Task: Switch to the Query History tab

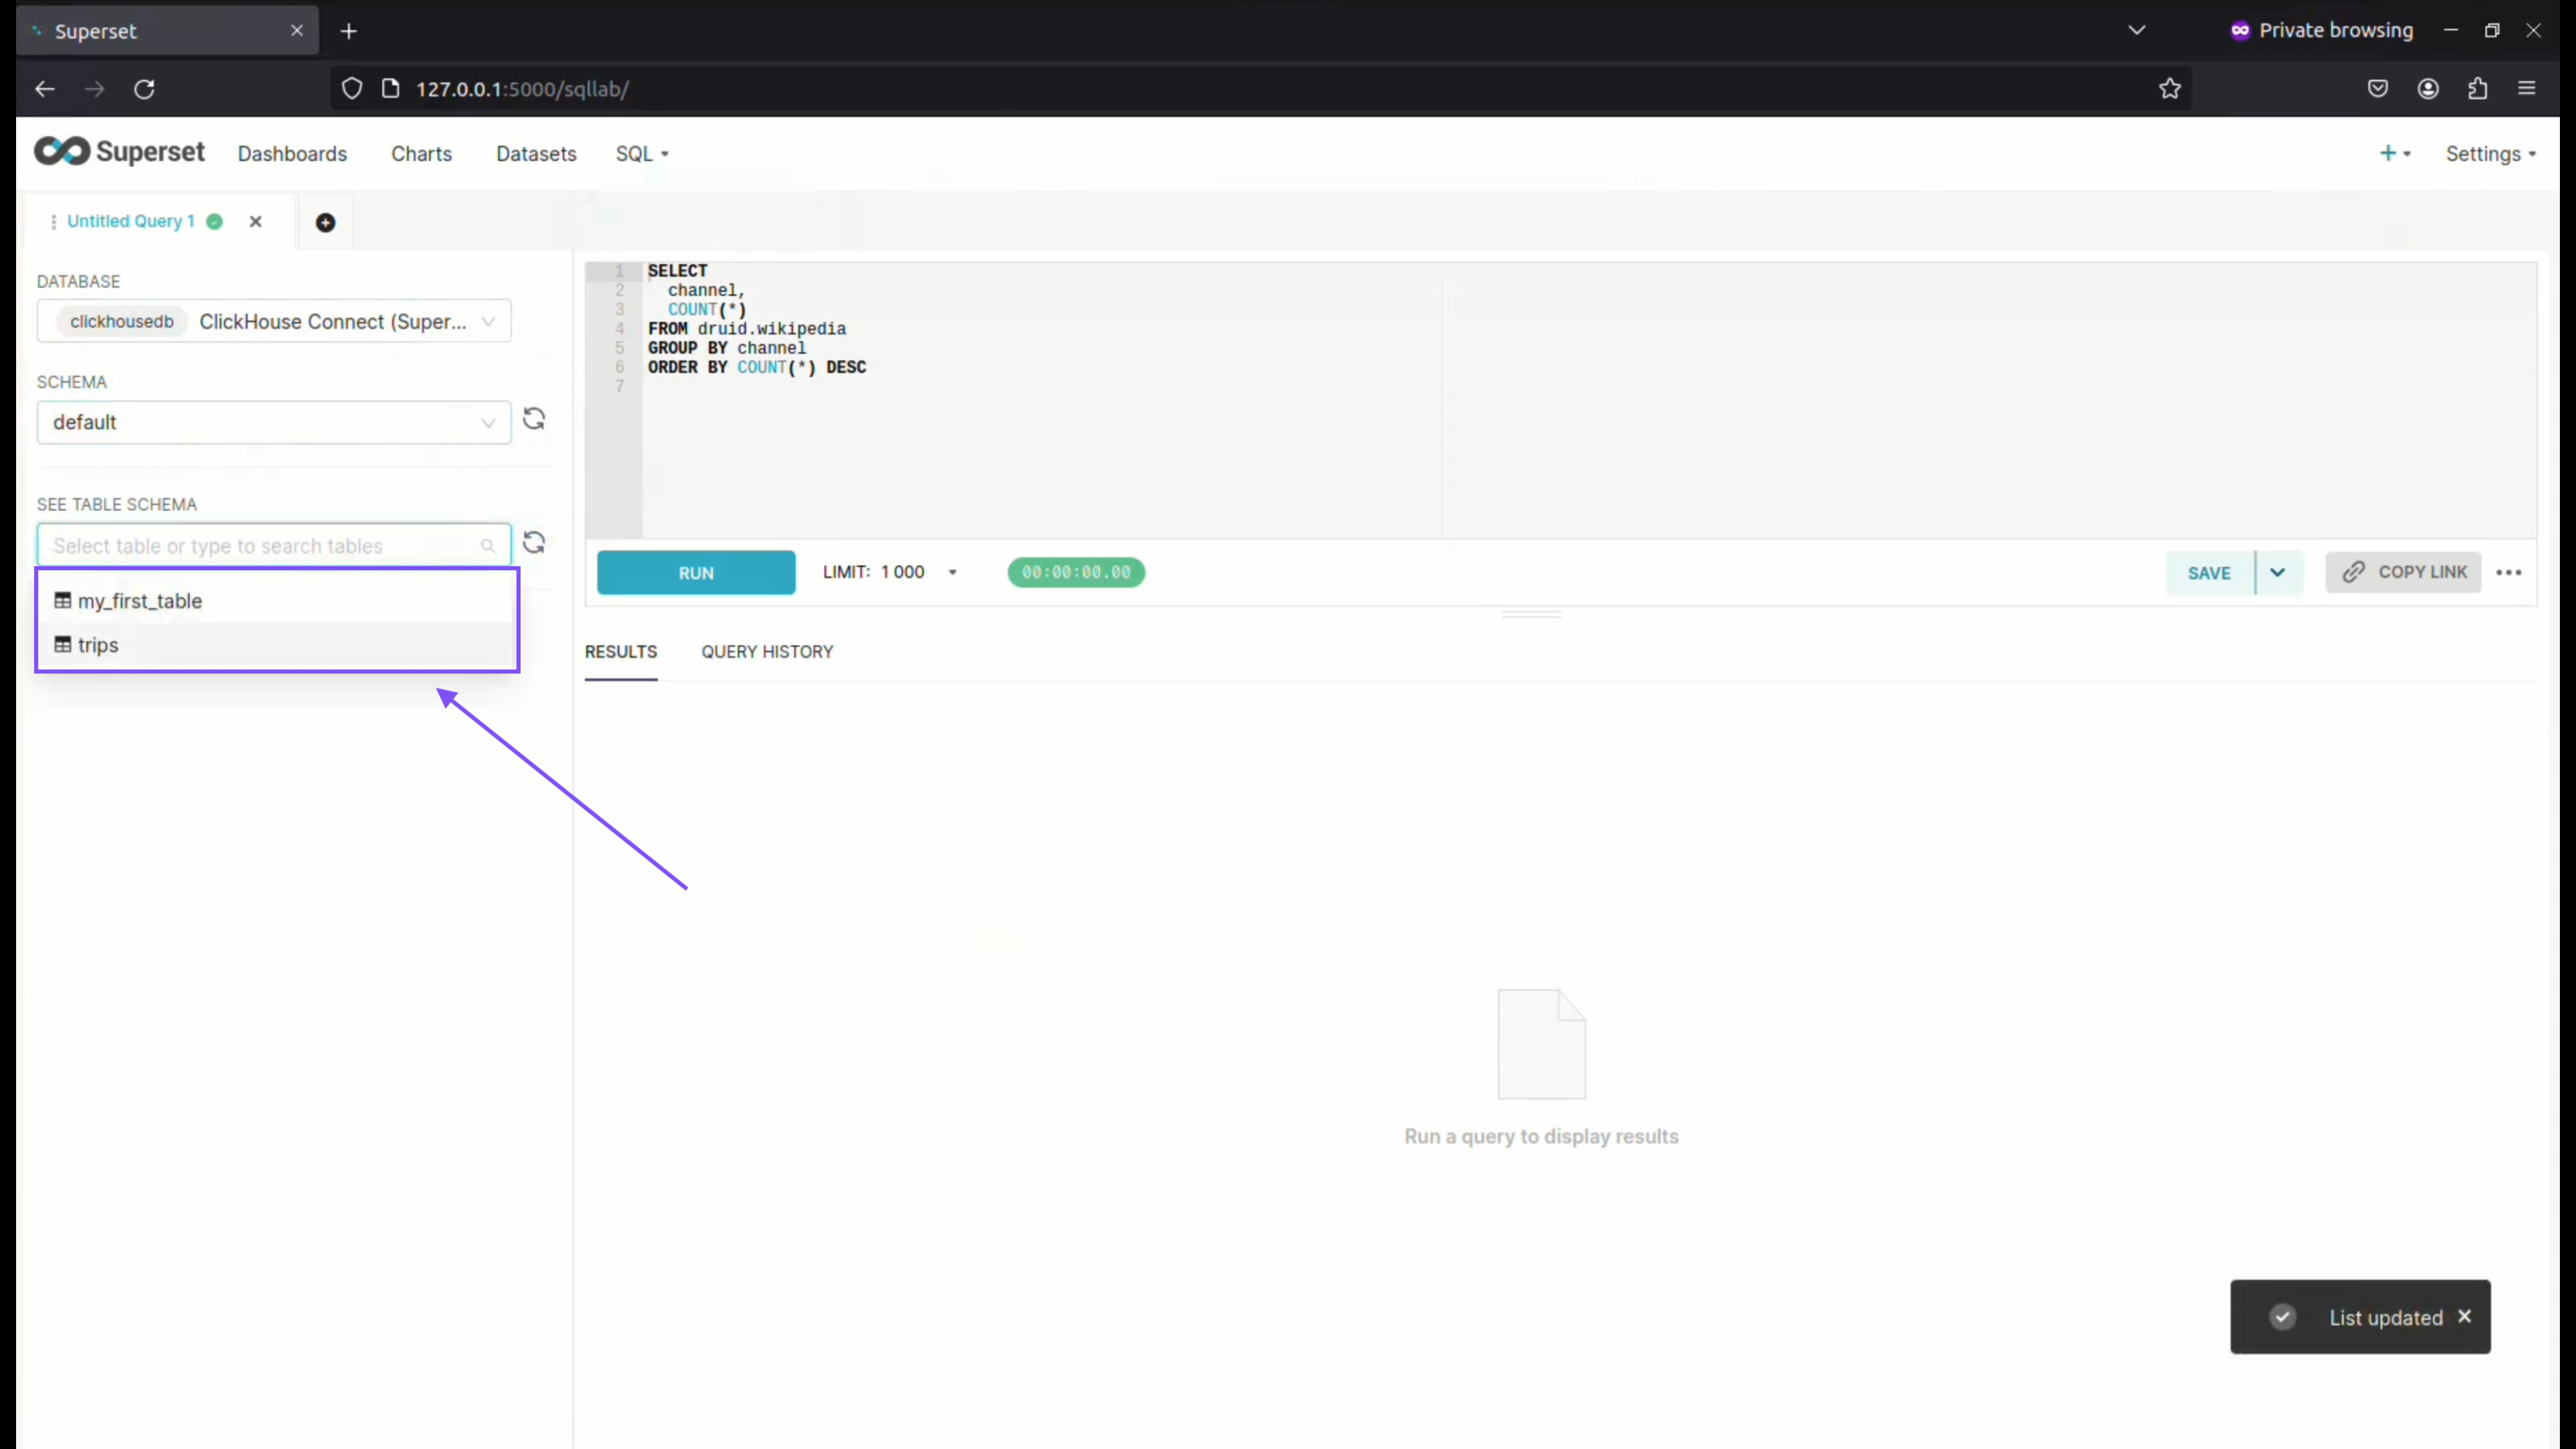Action: point(767,651)
